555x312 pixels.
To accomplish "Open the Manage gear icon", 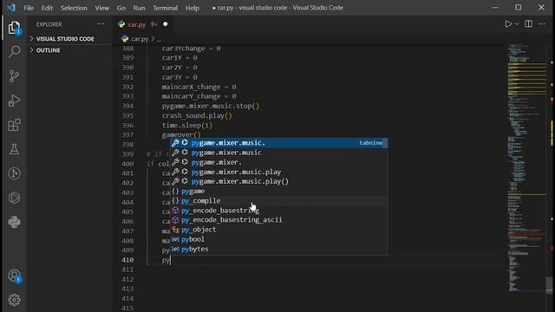I will point(14,300).
